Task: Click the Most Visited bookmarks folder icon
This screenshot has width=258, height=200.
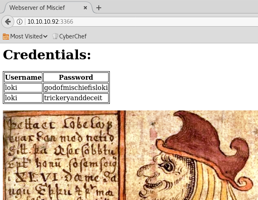Action: pyautogui.click(x=6, y=36)
